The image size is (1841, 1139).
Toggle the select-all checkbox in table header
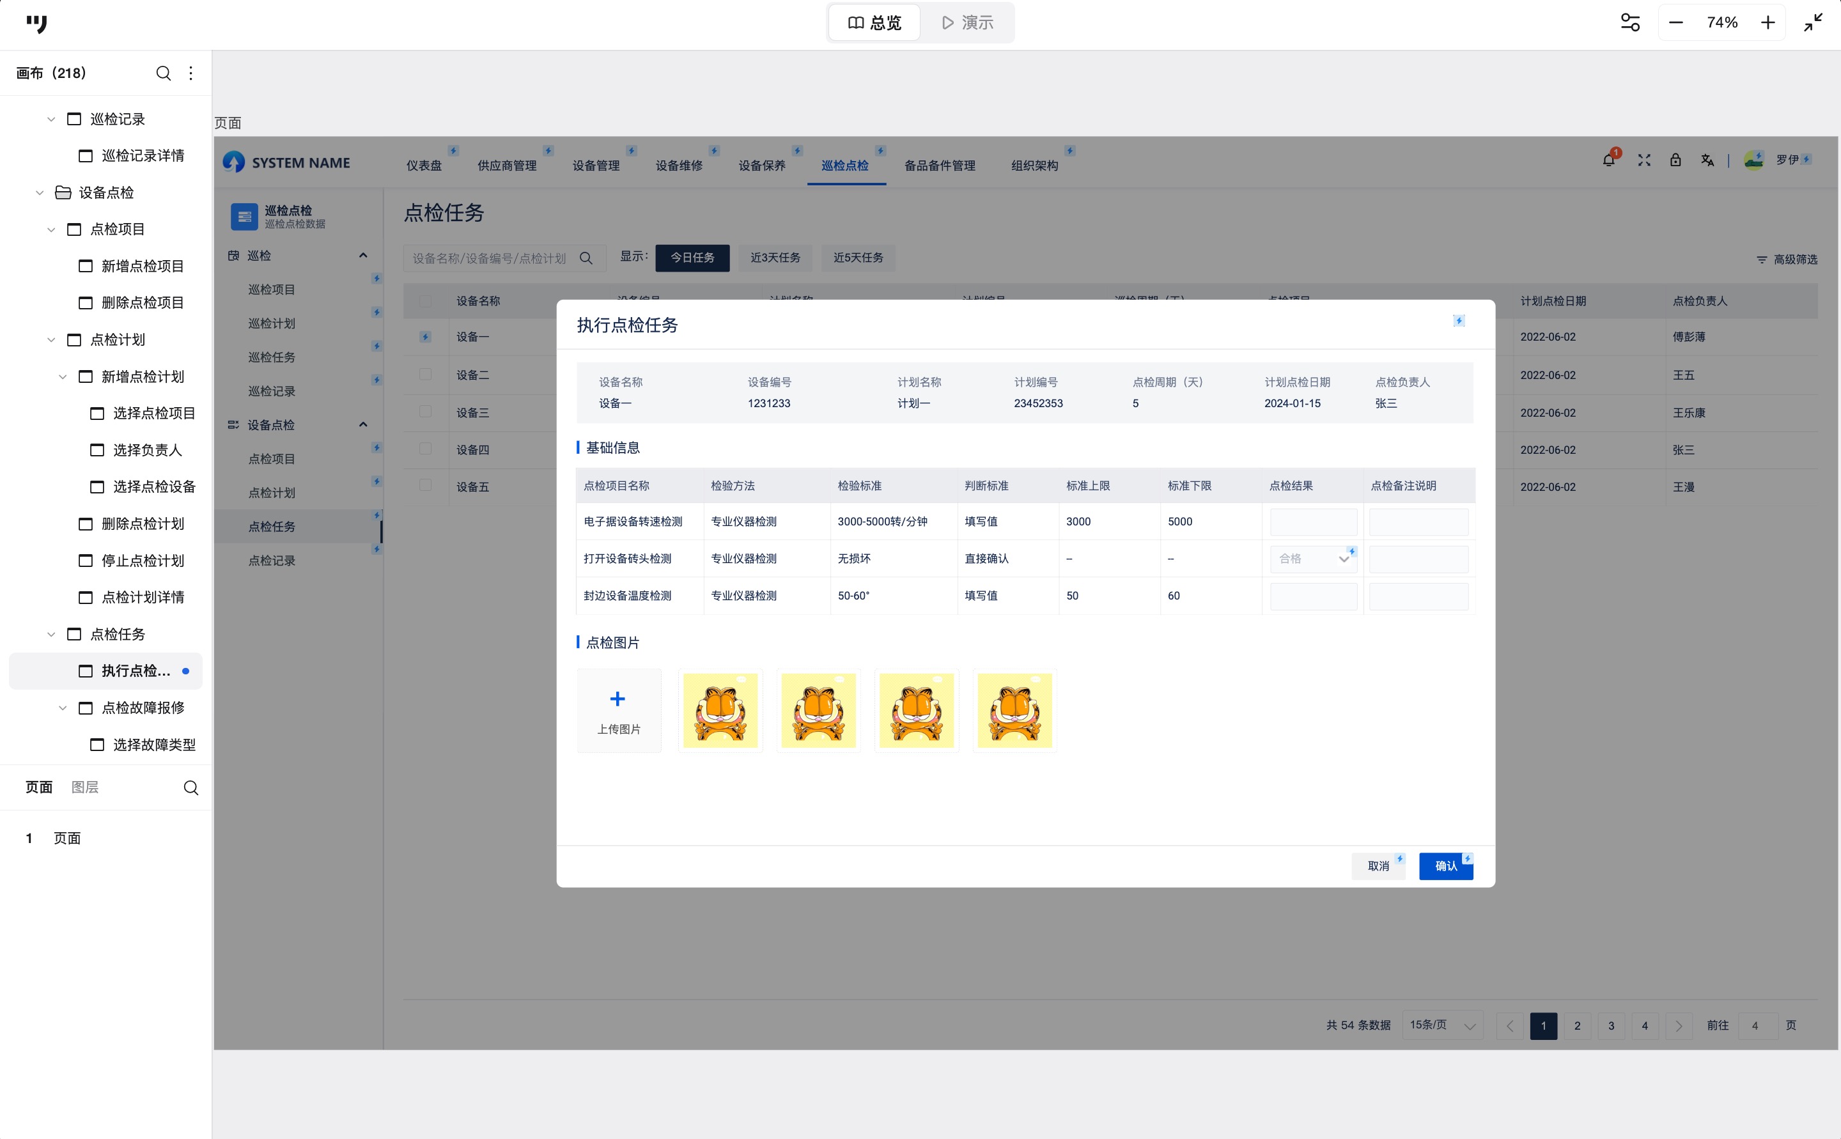(x=426, y=301)
